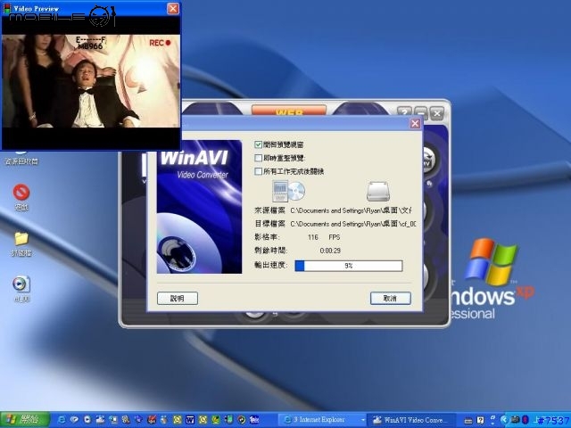Viewport: 571px width, 428px height.
Task: Click the round convert icon on WinAVI right edge
Action: 428,160
